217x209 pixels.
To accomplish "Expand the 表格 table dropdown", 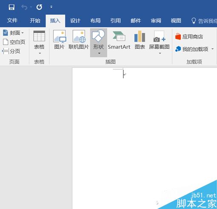I will point(39,43).
